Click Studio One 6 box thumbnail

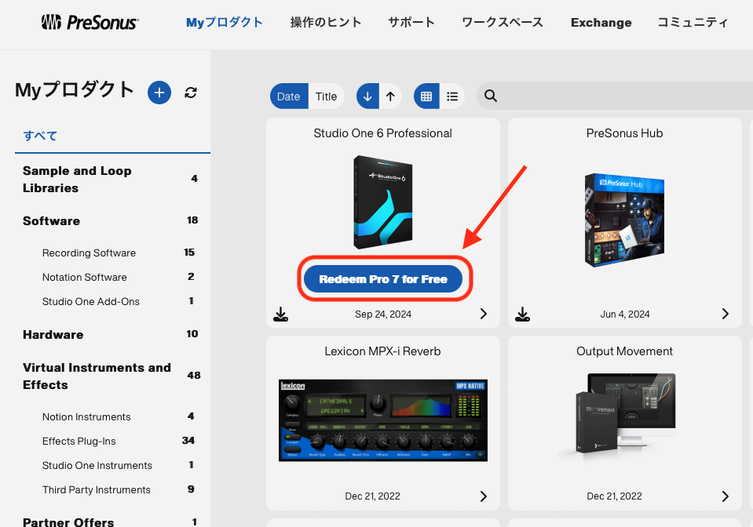383,202
